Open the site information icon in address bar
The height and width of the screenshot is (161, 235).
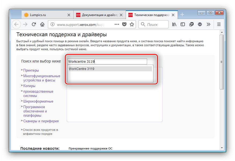(x=53, y=24)
